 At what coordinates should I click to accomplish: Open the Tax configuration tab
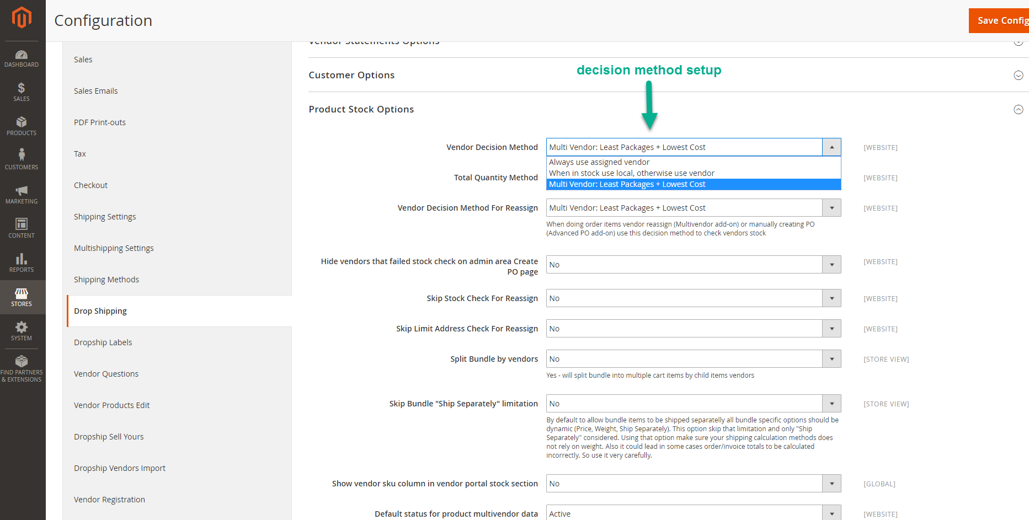coord(177,154)
